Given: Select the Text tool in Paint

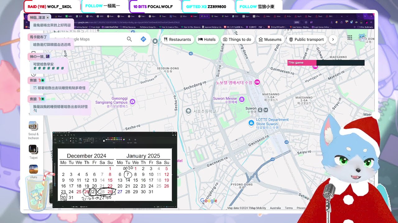Looking at the screenshot, I should (76, 138).
